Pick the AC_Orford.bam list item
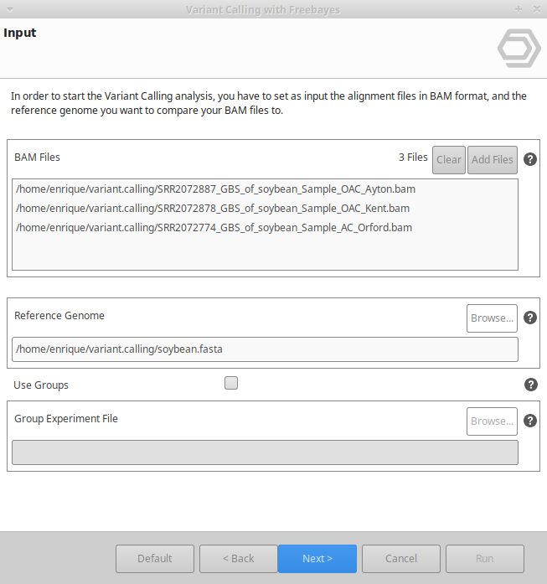This screenshot has width=547, height=584. [214, 227]
